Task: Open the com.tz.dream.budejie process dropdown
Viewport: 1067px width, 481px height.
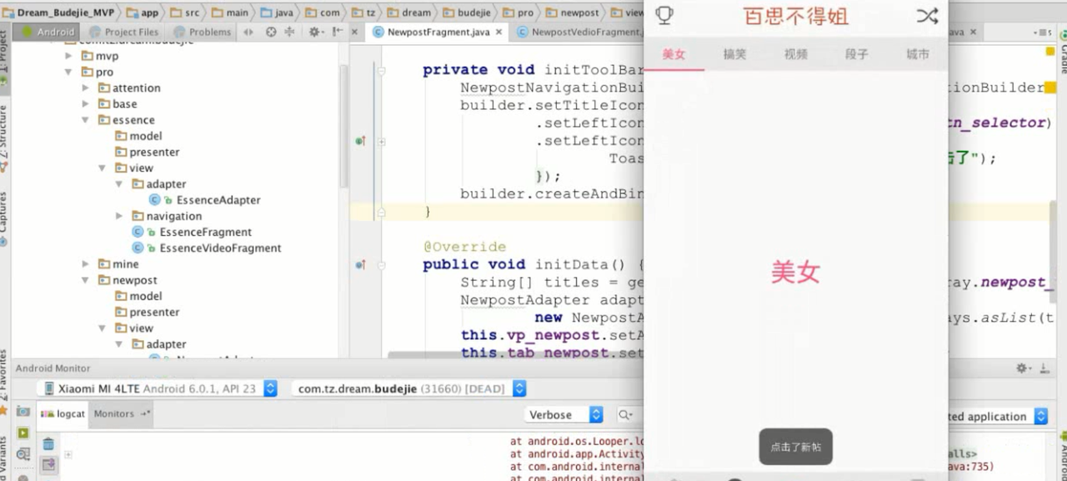Action: (x=408, y=388)
